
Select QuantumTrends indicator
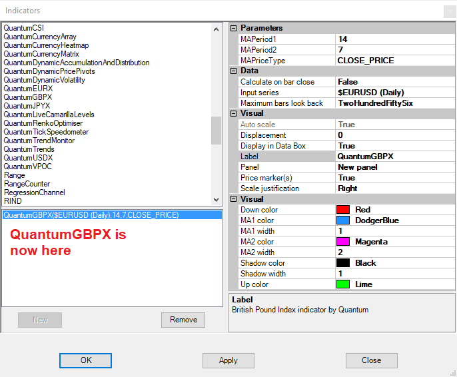(x=29, y=149)
